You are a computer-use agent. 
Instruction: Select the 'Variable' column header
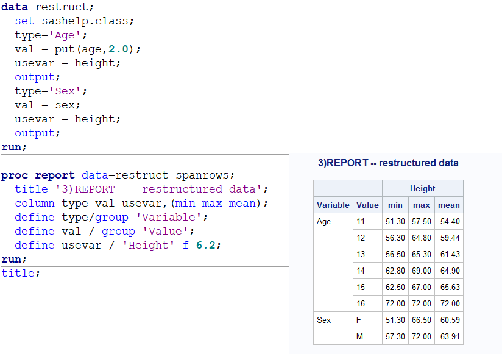[x=333, y=205]
